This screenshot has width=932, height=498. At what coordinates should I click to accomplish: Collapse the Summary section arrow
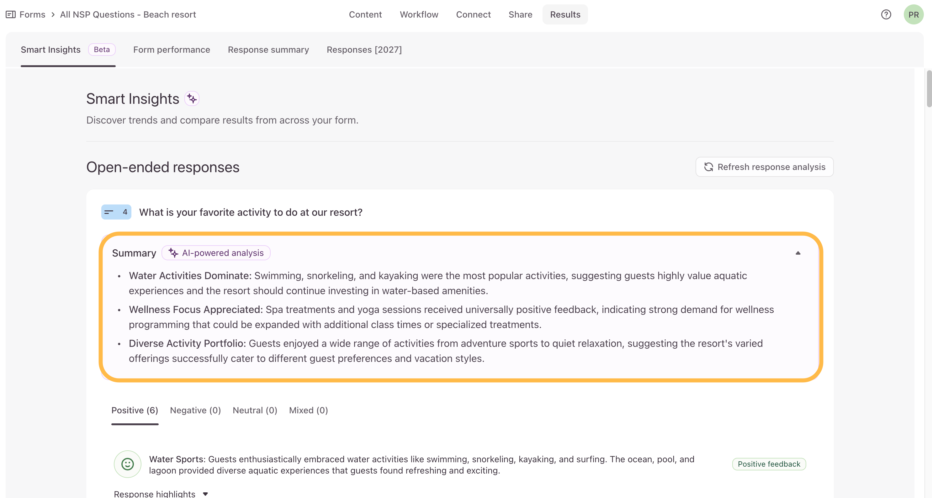[x=798, y=253]
